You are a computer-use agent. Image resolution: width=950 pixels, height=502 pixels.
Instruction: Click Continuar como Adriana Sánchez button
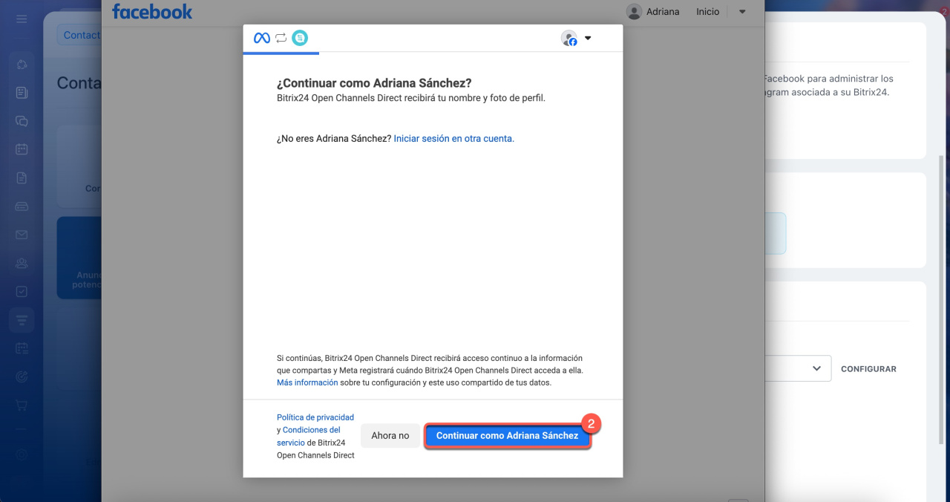(x=508, y=436)
